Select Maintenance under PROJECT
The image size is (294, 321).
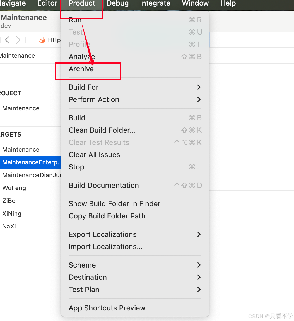pyautogui.click(x=21, y=108)
